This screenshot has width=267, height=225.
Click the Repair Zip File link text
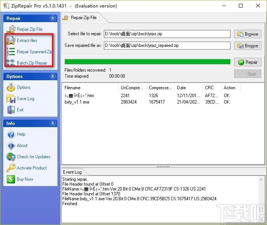pos(30,29)
